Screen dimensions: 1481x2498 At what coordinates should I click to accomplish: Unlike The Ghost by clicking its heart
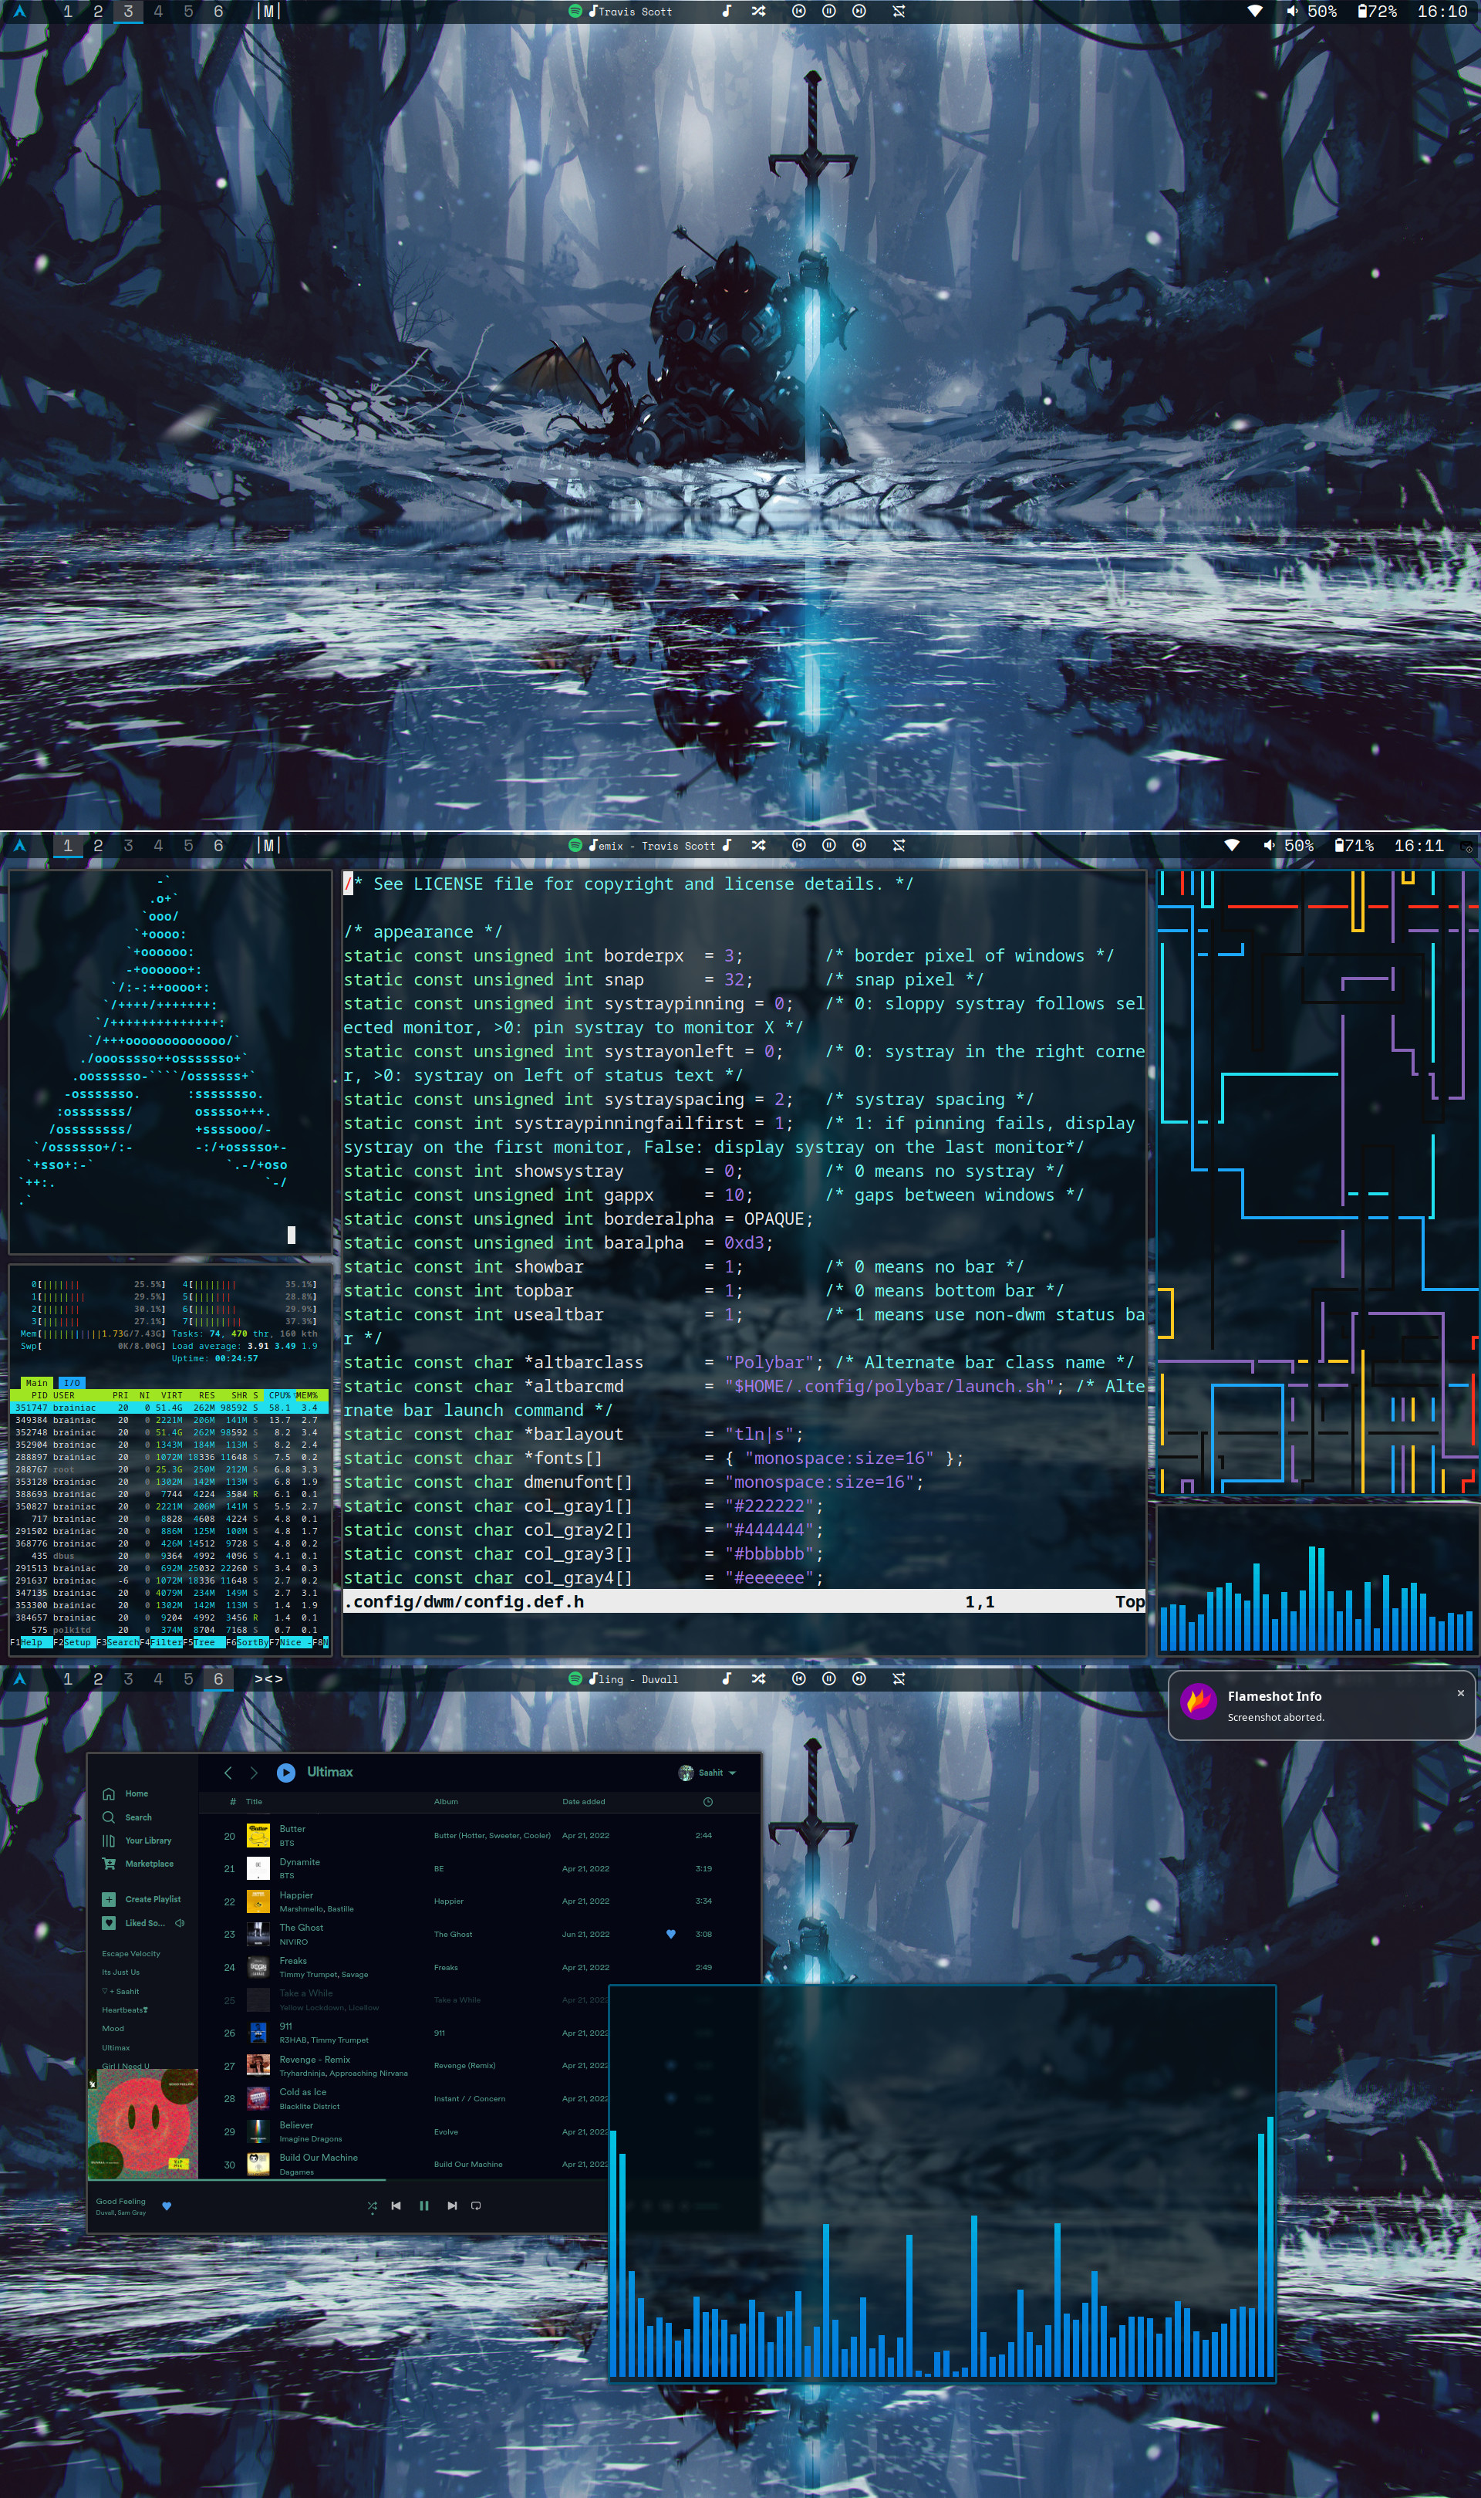[670, 1934]
